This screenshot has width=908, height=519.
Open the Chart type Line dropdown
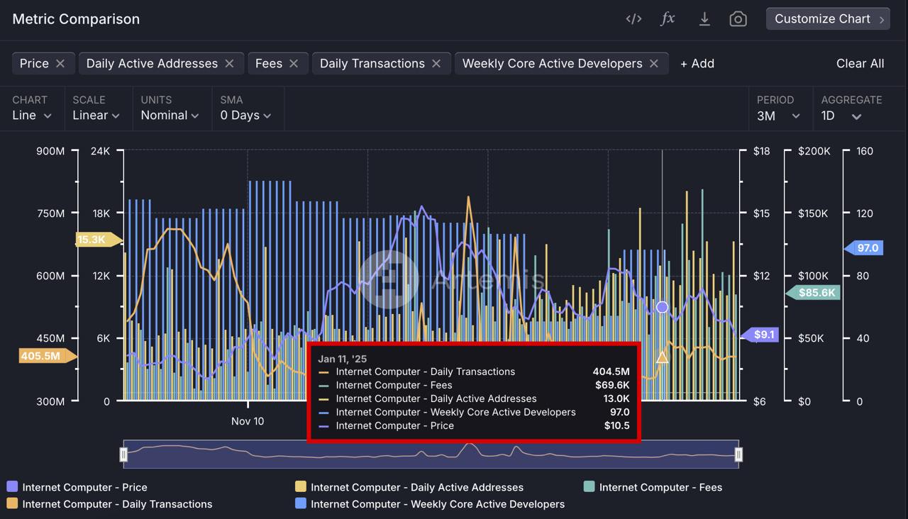(x=32, y=116)
